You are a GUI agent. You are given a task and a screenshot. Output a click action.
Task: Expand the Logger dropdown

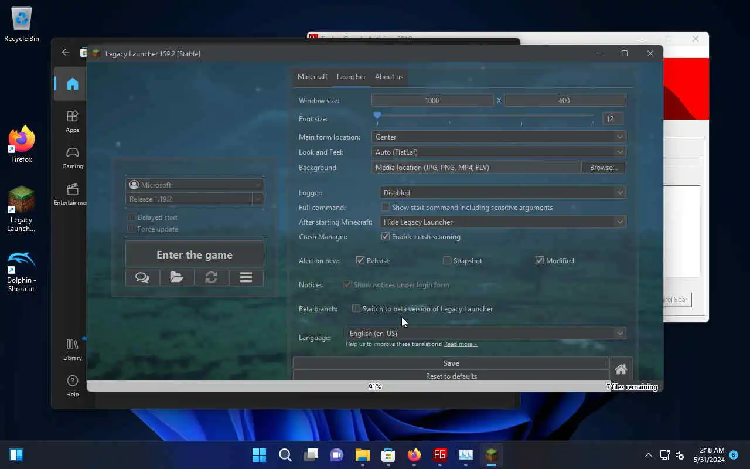click(x=503, y=192)
